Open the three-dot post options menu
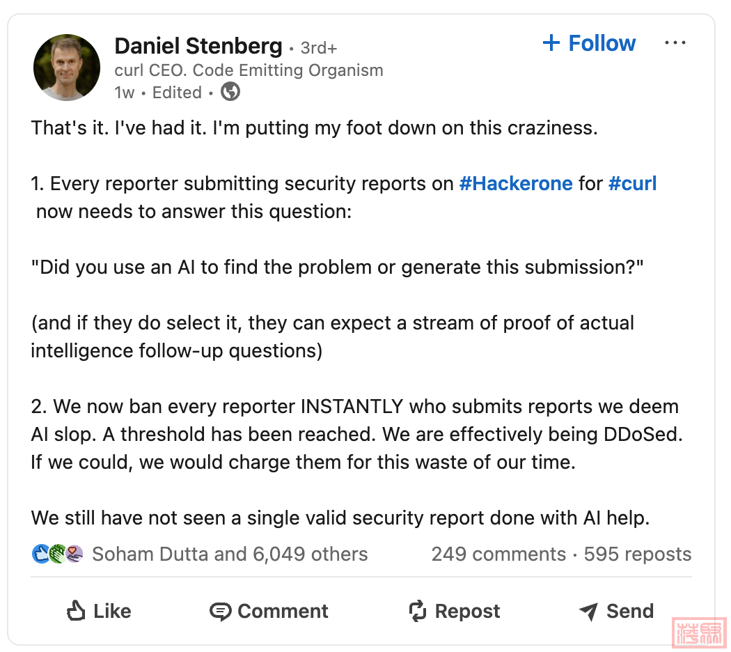The height and width of the screenshot is (652, 731). click(675, 43)
